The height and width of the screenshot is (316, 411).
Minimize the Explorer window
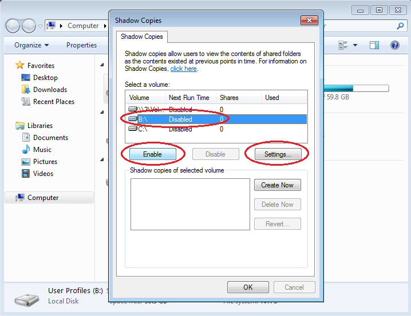tap(360, 10)
